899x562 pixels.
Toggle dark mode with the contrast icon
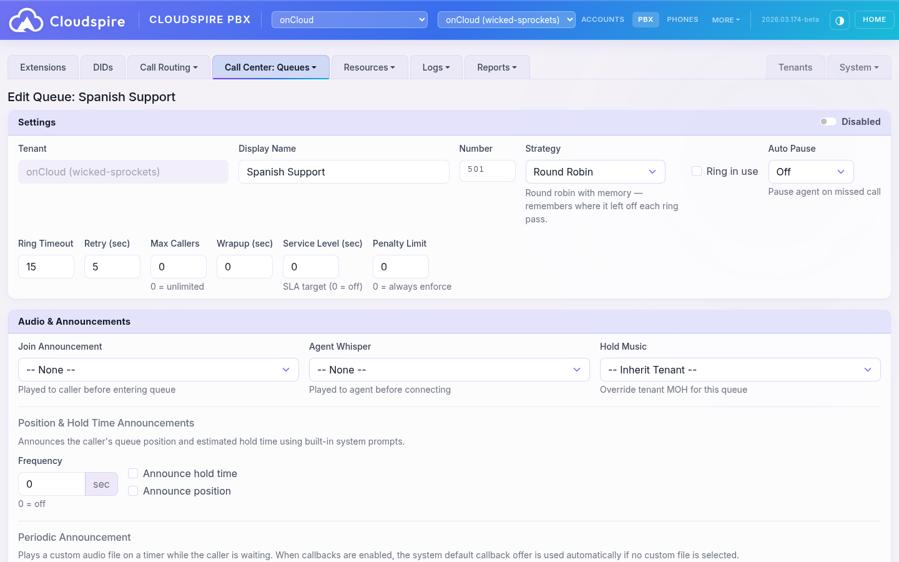(x=840, y=19)
